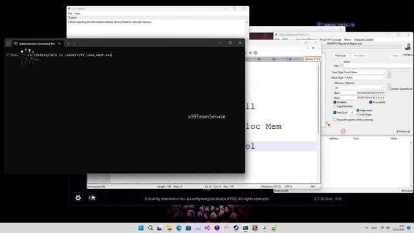Open Proof-Of-Concept menu in Cheat Engine window
This screenshot has width=414, height=233.
tap(331, 39)
